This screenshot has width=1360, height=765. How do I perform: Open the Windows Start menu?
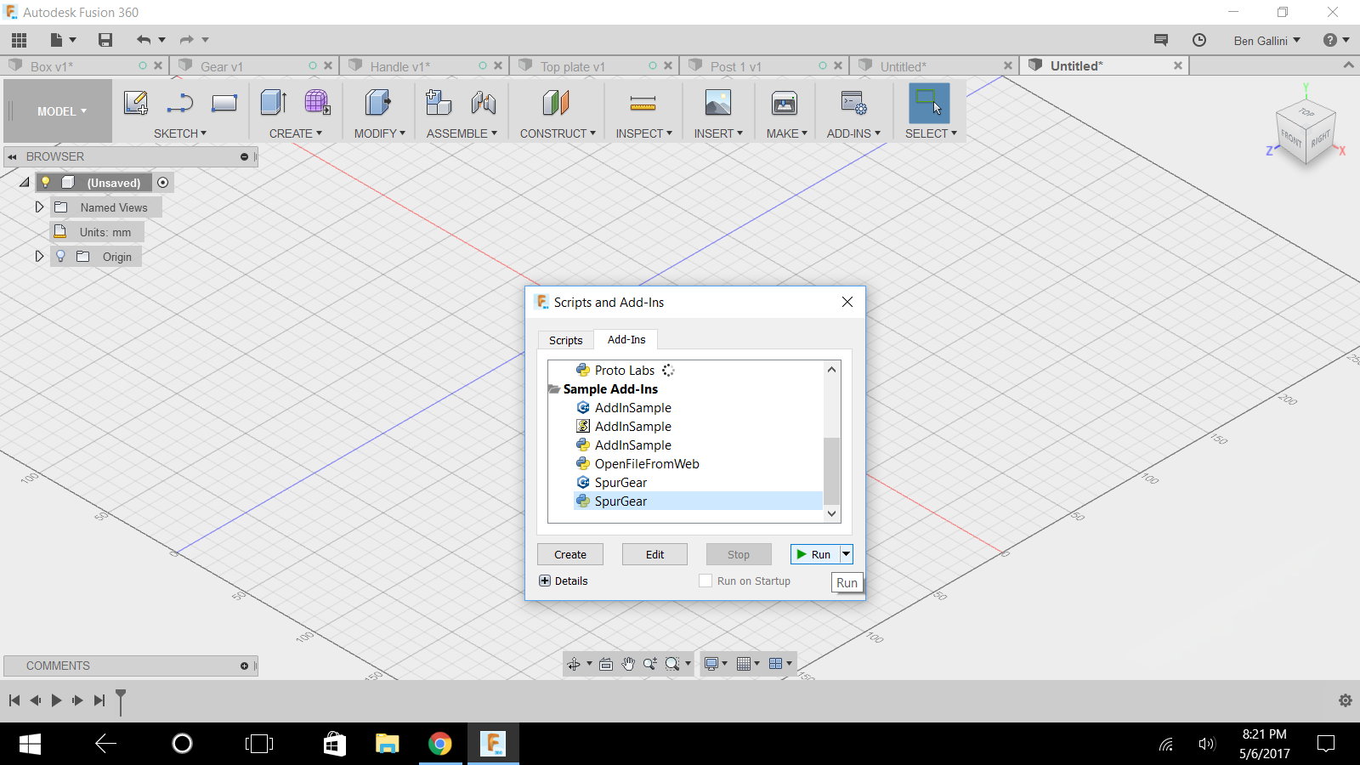tap(30, 744)
